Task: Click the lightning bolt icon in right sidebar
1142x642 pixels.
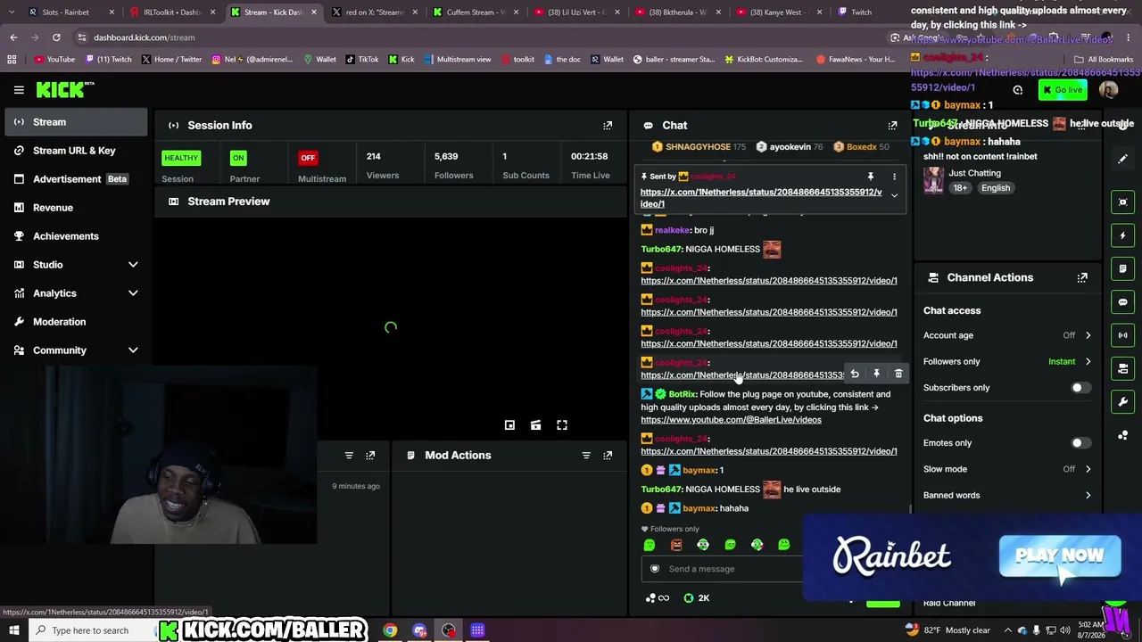Action: coord(1123,235)
